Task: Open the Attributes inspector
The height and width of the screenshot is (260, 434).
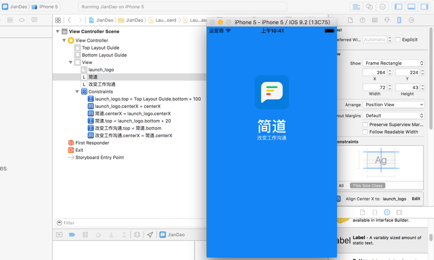Action: [387, 20]
